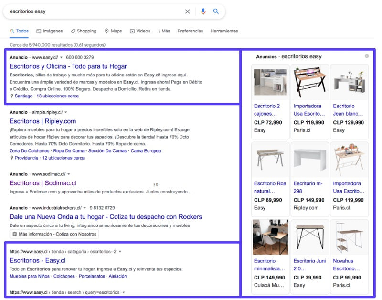The image size is (382, 300).
Task: Click the phone number 9 6132 0729
Action: click(x=102, y=208)
